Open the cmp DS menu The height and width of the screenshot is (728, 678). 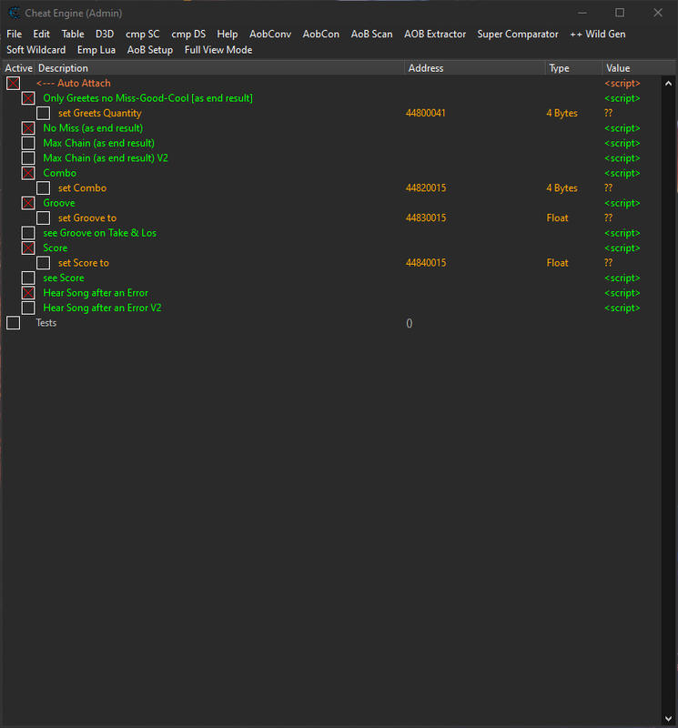[188, 34]
